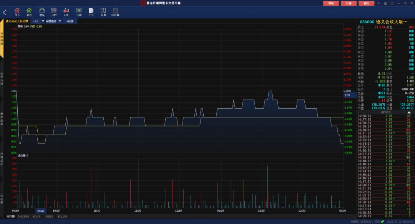The height and width of the screenshot is (224, 415).
Task: Click the sell-five price 1.12
Action: point(388,31)
